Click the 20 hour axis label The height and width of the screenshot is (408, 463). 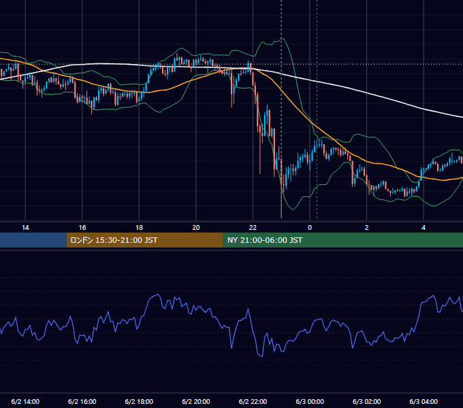coord(196,228)
